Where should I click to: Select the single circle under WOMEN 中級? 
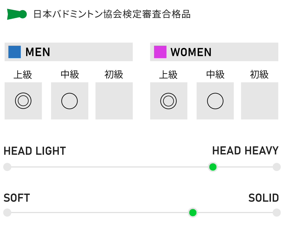click(215, 101)
